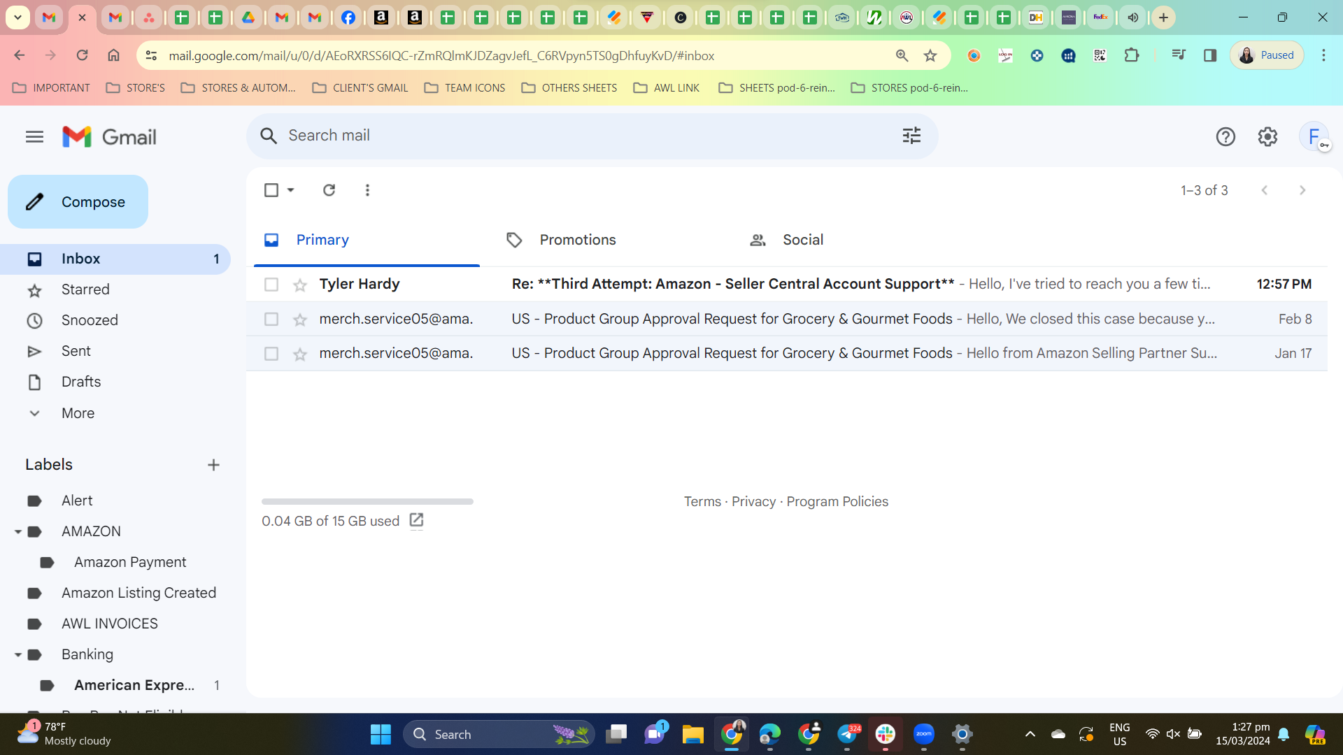Viewport: 1343px width, 755px height.
Task: Star the Tyler Hardy email
Action: click(x=300, y=285)
